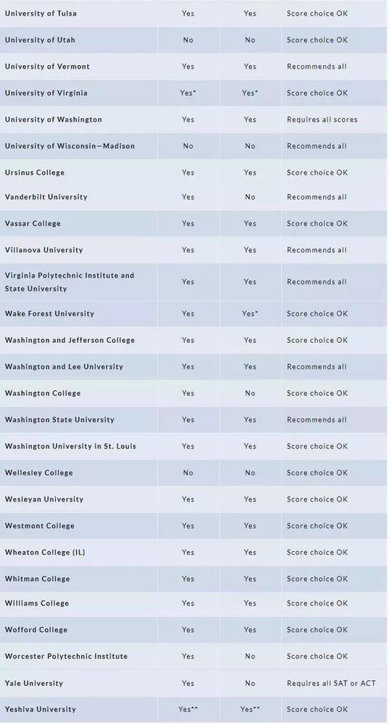Click the University of Virginia name

pos(46,93)
